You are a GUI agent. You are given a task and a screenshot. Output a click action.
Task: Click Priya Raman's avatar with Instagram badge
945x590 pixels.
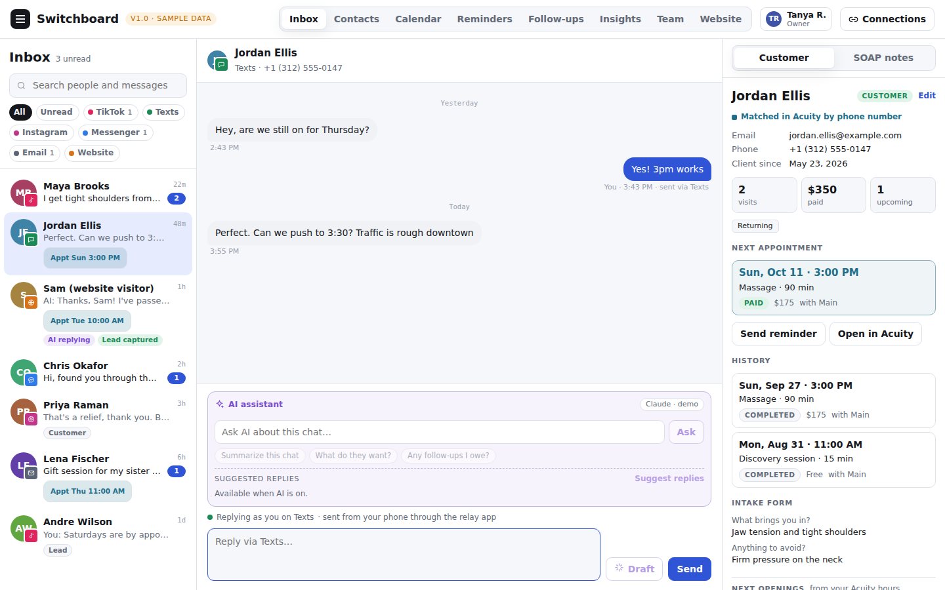[x=24, y=412]
